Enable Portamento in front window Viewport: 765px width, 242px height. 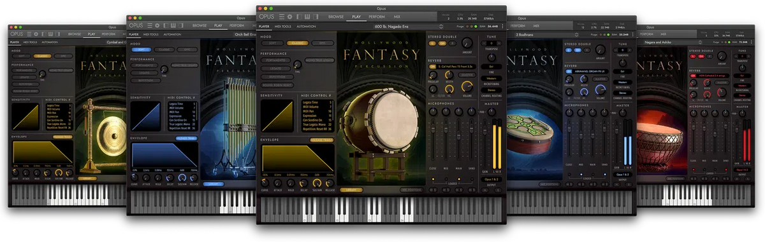276,60
